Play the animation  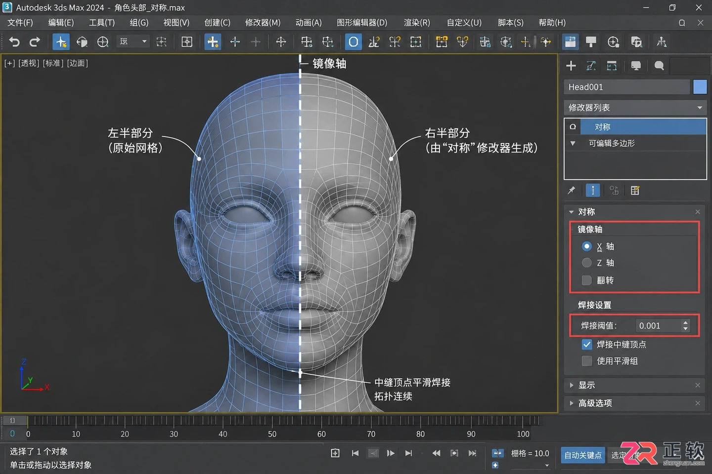tap(390, 453)
